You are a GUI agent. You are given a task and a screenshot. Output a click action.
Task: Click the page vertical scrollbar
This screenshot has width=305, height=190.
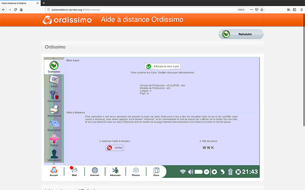tap(304, 70)
